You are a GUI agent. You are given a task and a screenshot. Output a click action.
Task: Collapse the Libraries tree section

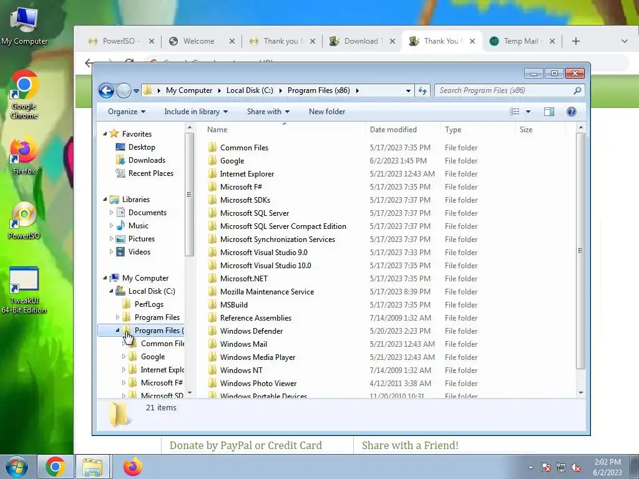[105, 199]
